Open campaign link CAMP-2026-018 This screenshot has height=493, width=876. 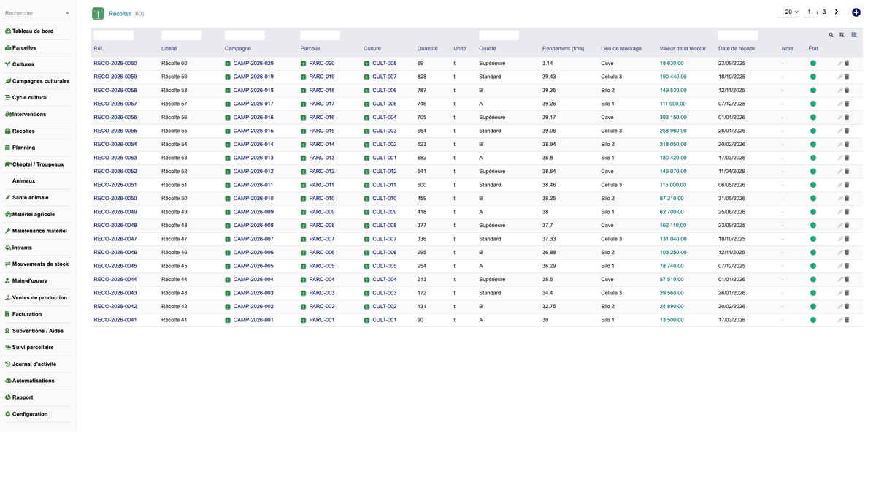pos(253,91)
